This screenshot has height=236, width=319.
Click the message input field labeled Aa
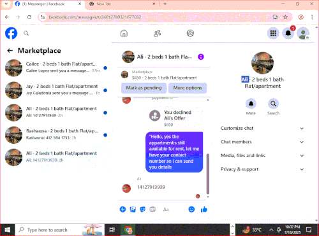174,209
